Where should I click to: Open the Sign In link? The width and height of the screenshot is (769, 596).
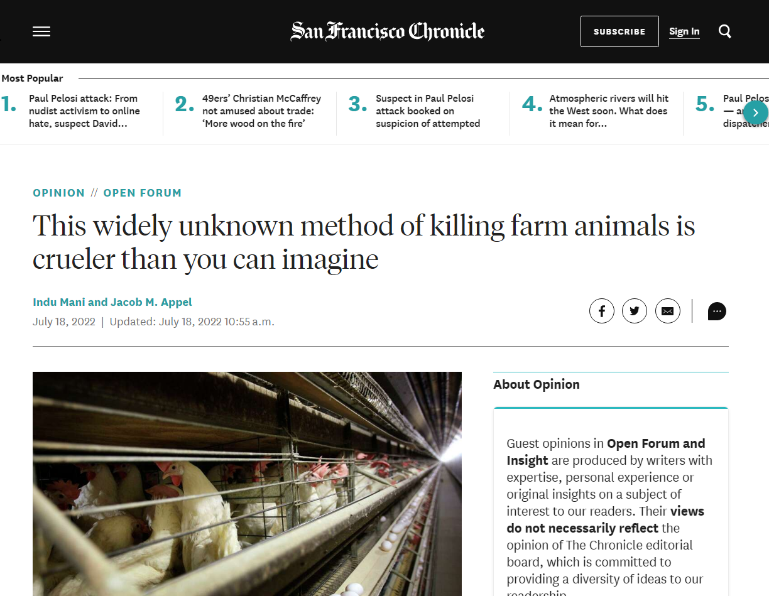click(x=684, y=31)
